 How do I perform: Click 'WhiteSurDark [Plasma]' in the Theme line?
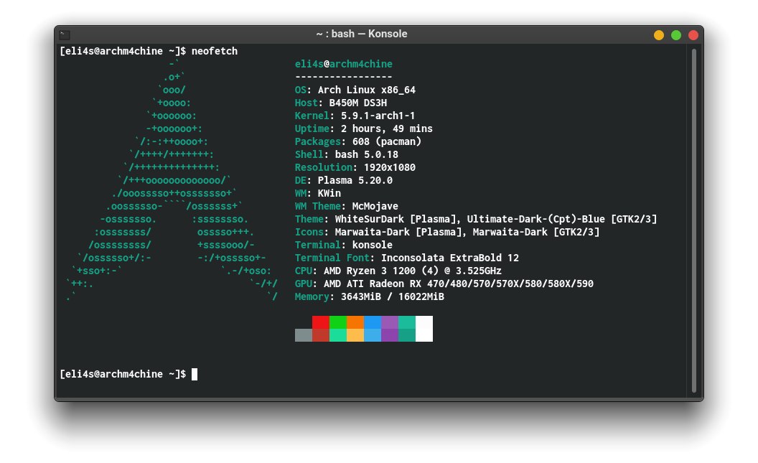pyautogui.click(x=398, y=219)
